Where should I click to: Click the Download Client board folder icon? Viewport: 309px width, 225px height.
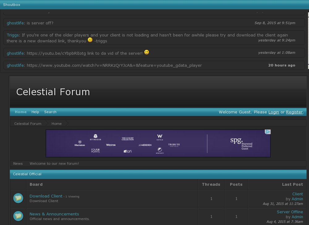pyautogui.click(x=18, y=198)
